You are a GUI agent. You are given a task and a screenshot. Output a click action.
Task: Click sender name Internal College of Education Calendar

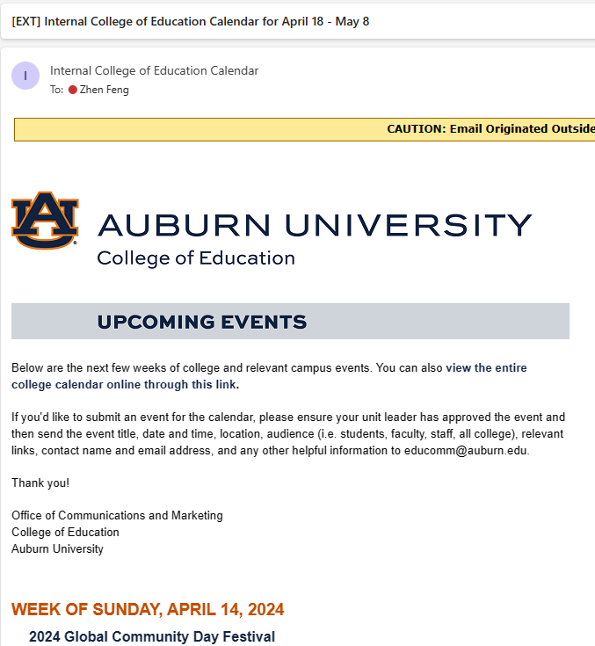coord(154,71)
